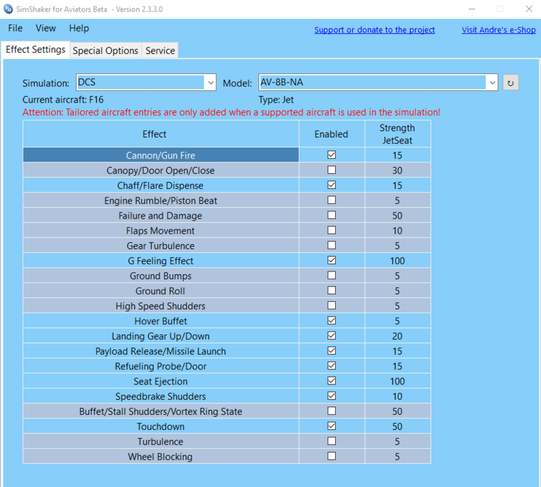Disable Landing Gear Up/Down checkbox

click(332, 336)
